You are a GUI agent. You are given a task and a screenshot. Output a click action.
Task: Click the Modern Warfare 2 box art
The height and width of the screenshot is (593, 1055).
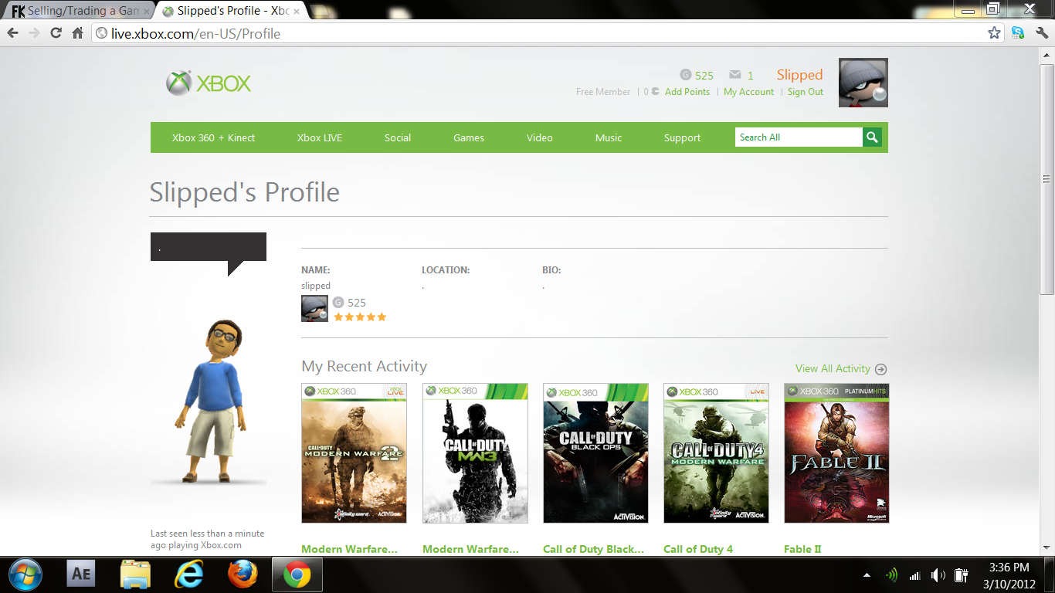[x=354, y=453]
